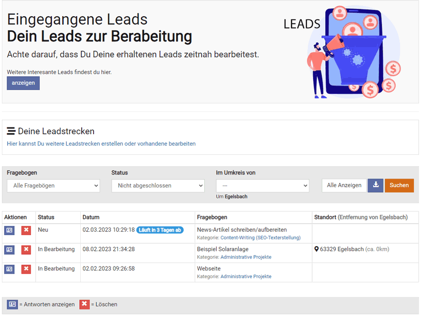
Task: Open the Status dropdown Nicht abgeschlossen
Action: (x=158, y=186)
